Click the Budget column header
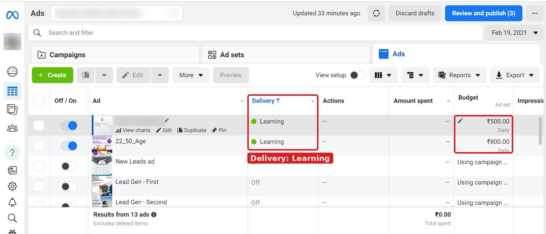Screen dimensions: 546x234 coord(468,97)
